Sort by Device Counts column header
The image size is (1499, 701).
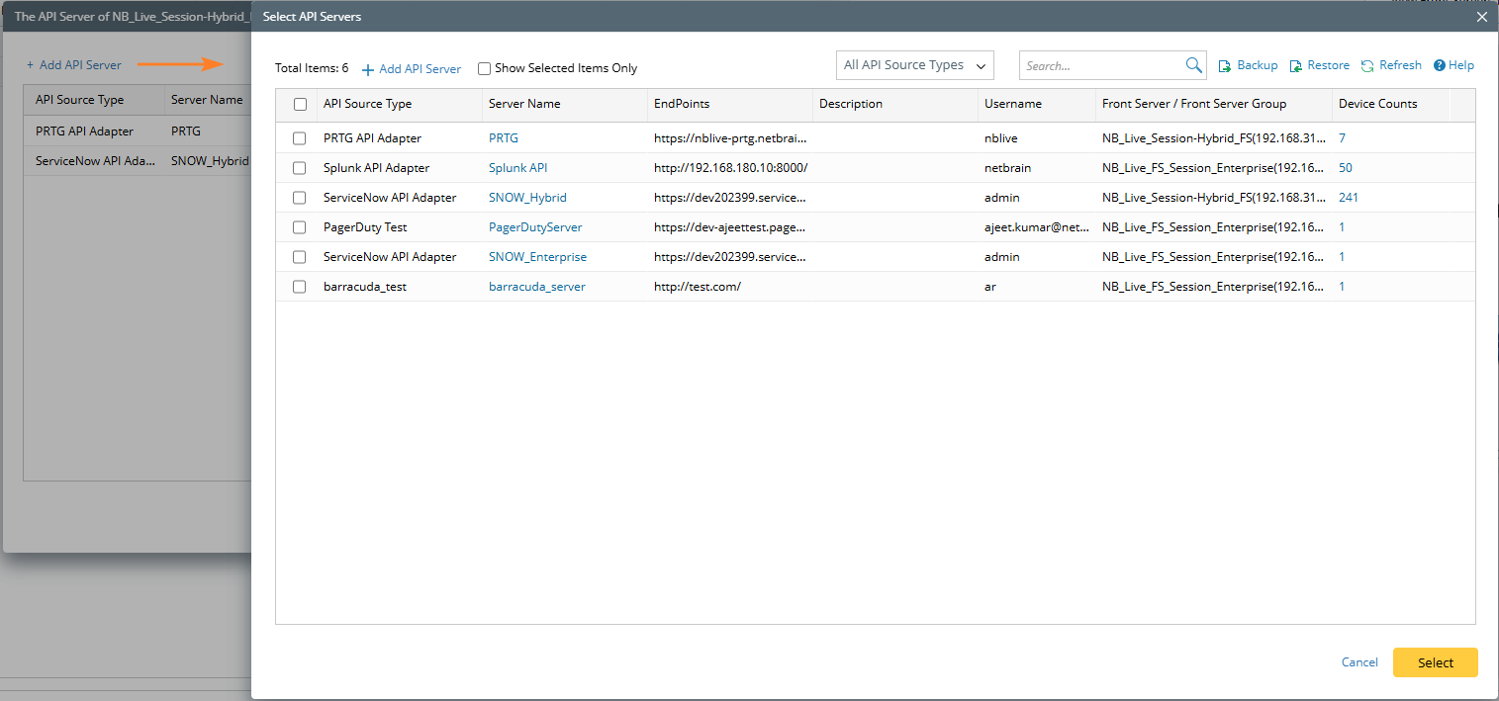click(1377, 104)
